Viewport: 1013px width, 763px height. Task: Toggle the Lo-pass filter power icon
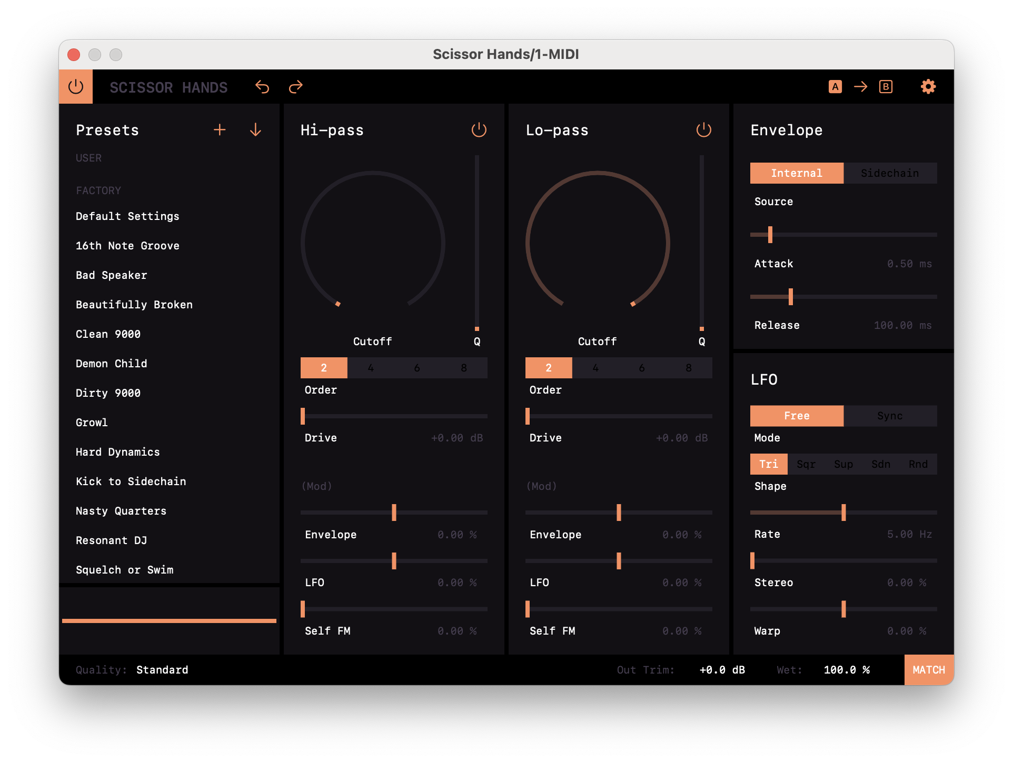[704, 130]
